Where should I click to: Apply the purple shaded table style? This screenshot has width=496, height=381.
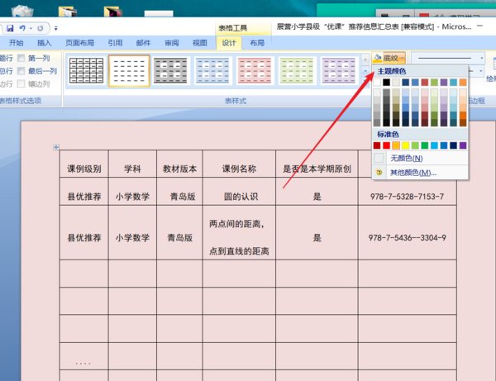(x=339, y=70)
